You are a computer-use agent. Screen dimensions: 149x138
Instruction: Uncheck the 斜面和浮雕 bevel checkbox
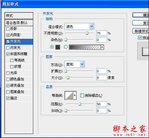8,54
